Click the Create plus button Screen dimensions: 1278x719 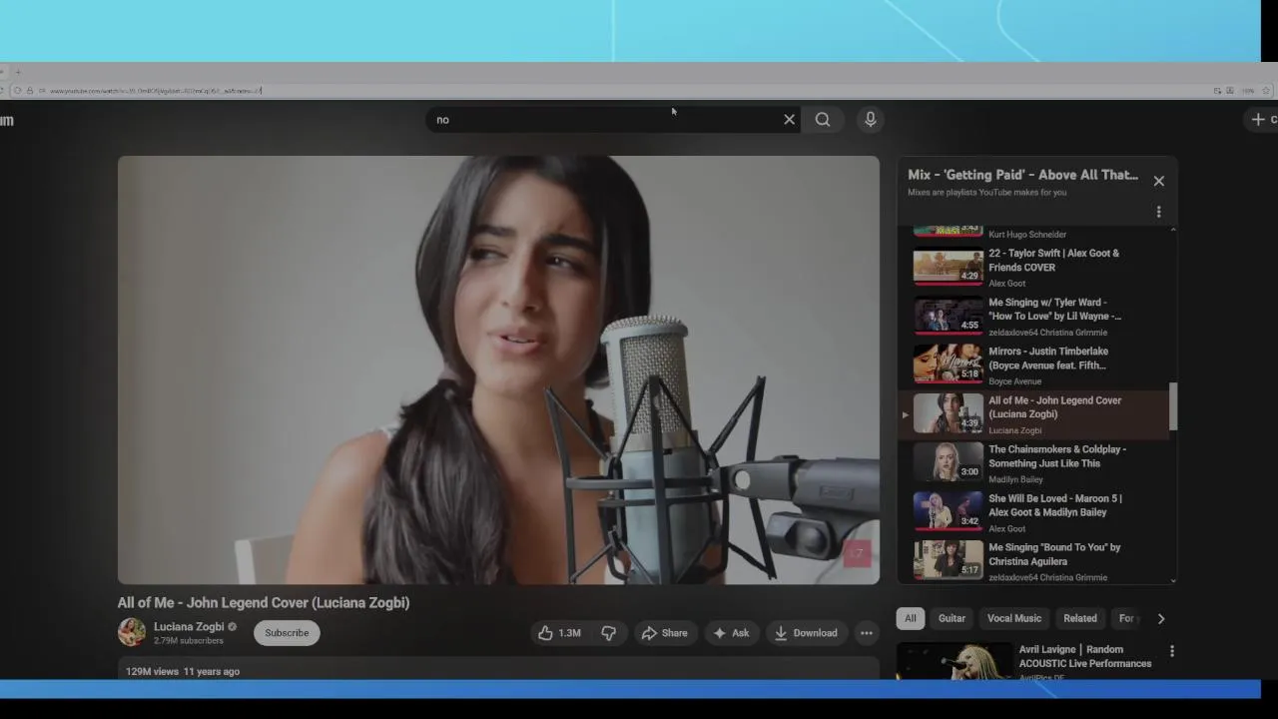pyautogui.click(x=1263, y=120)
